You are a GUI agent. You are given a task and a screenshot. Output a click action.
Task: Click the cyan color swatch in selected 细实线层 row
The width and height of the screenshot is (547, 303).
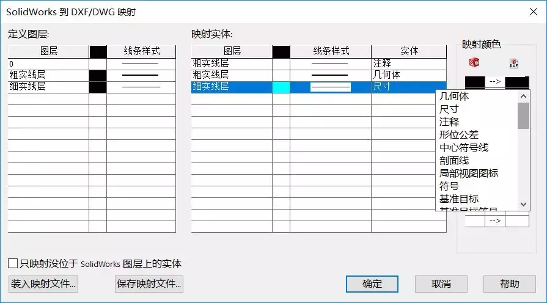pos(281,87)
